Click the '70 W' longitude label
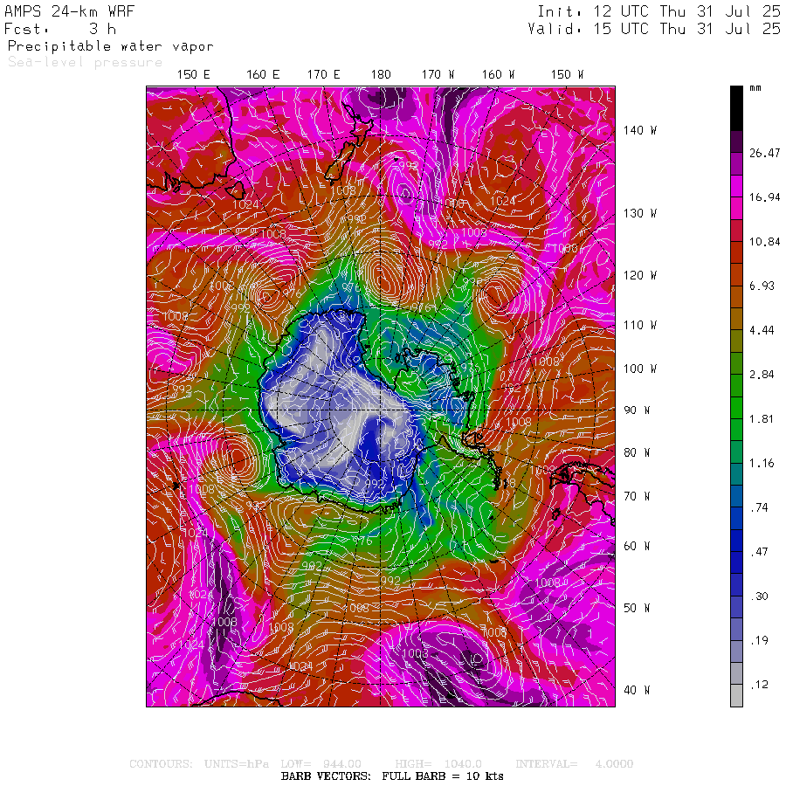 tap(637, 496)
